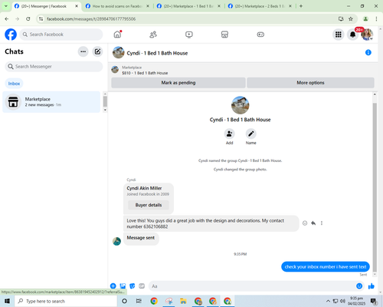Click the chat list scrollbar down arrow
Image resolution: width=383 pixels, height=307 pixels.
[x=105, y=110]
